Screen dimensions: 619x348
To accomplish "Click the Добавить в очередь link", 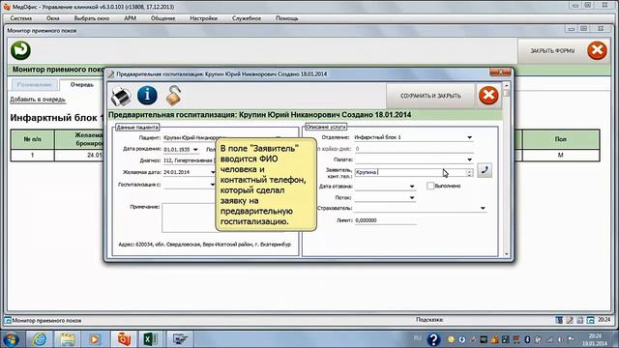I will pos(38,100).
